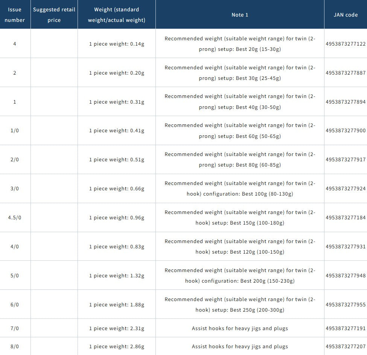Click the 'Weight (standard weight/actual weight)' header
Screen dimensions: 367x355
117,15
